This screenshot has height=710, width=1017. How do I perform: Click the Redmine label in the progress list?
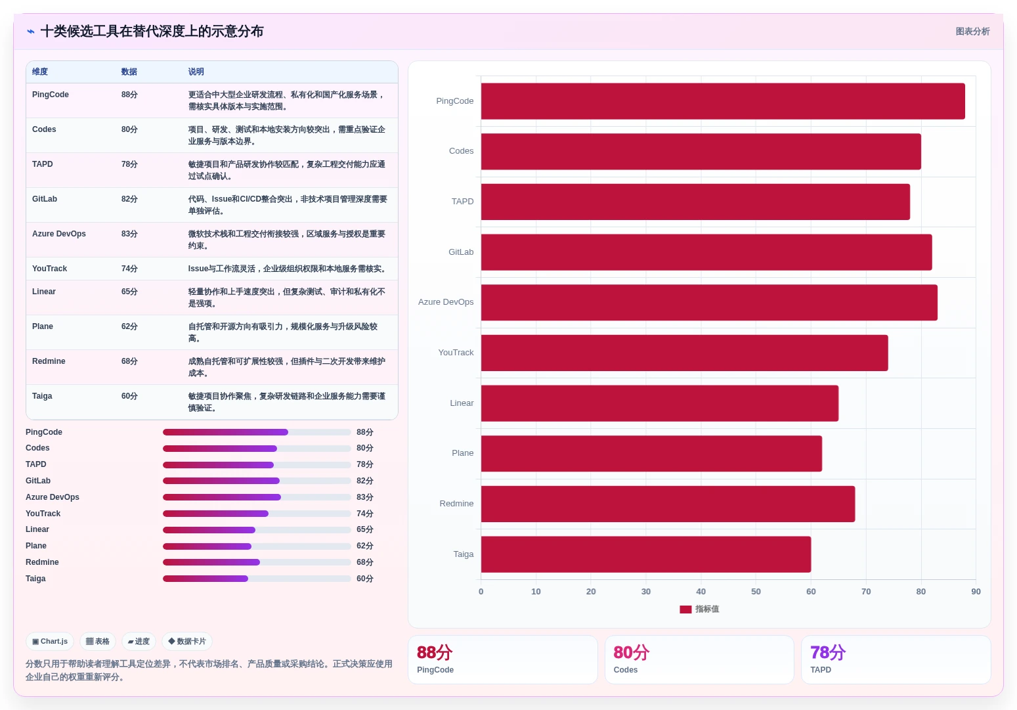[x=42, y=562]
